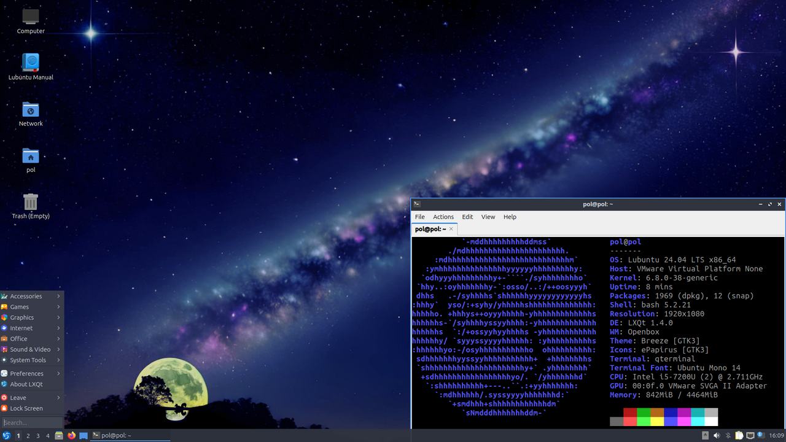Choose About LXQt in the menu
786x442 pixels.
pyautogui.click(x=32, y=384)
